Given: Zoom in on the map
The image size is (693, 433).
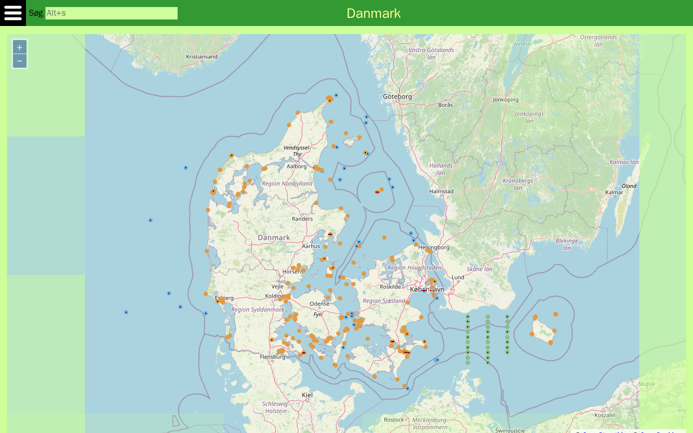Looking at the screenshot, I should [19, 47].
